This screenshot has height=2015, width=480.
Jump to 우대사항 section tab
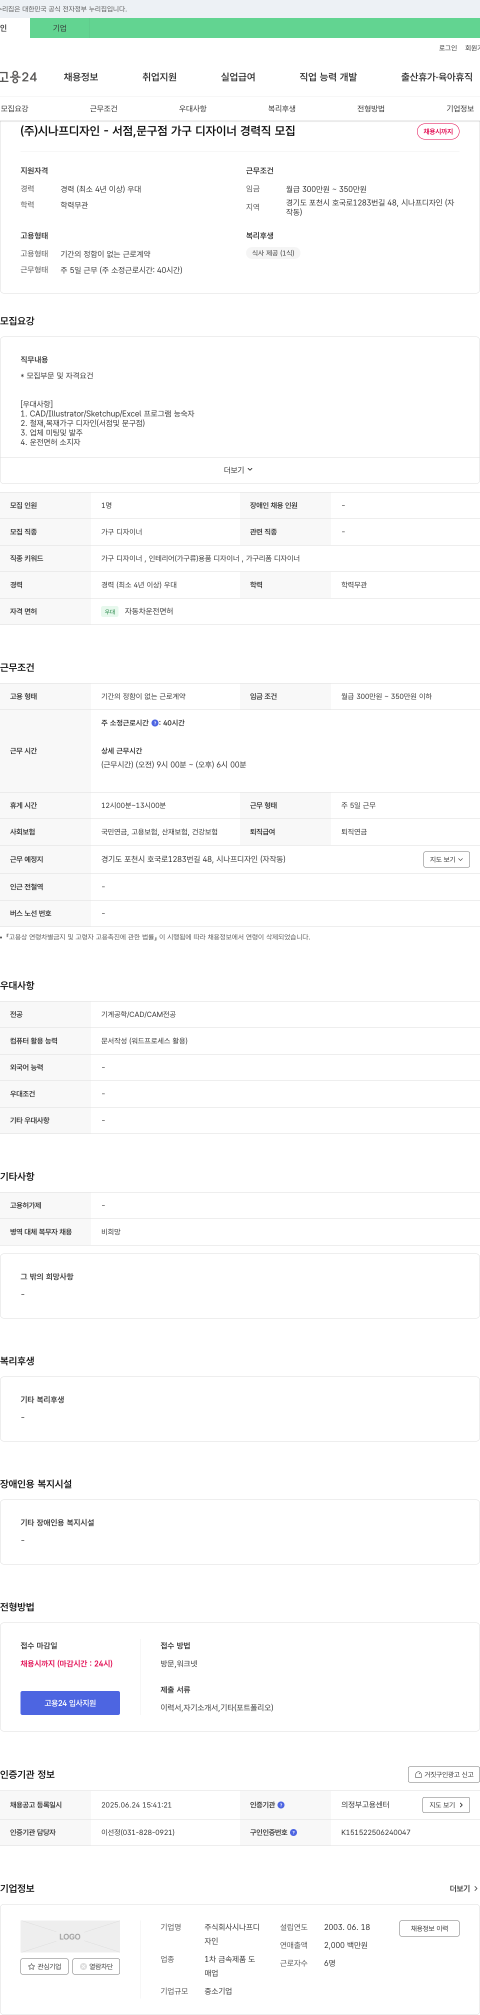[192, 108]
